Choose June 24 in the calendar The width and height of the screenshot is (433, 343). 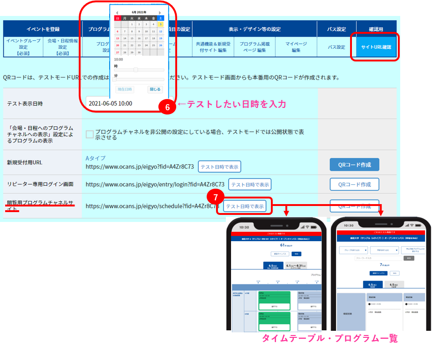click(x=146, y=45)
